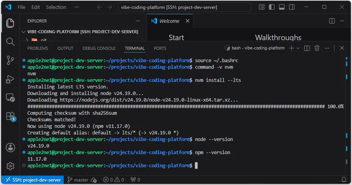Open the Run and Debug view
Image resolution: width=352 pixels, height=185 pixels.
click(10, 79)
